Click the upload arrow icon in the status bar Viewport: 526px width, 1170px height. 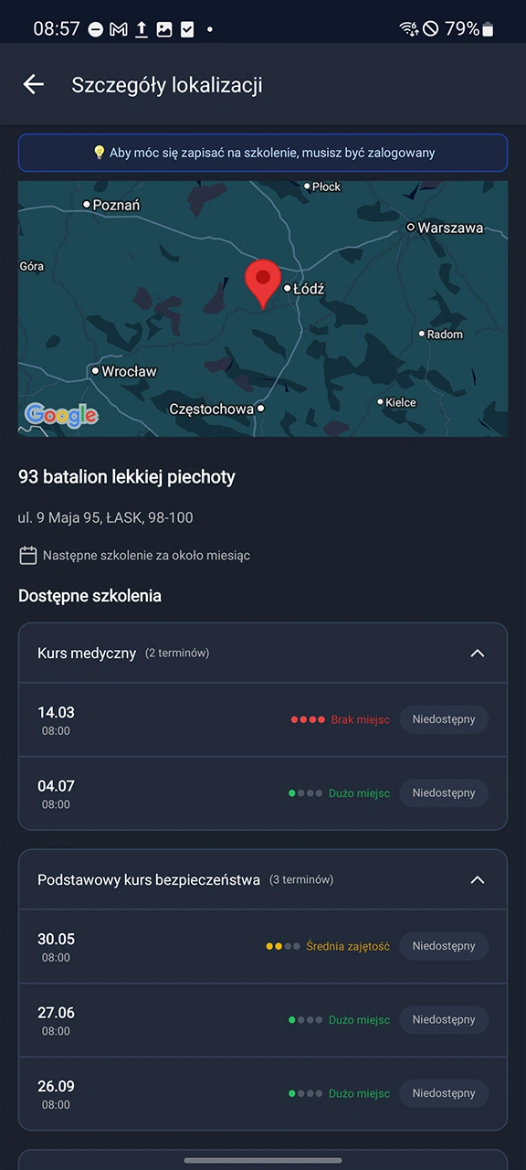coord(142,28)
